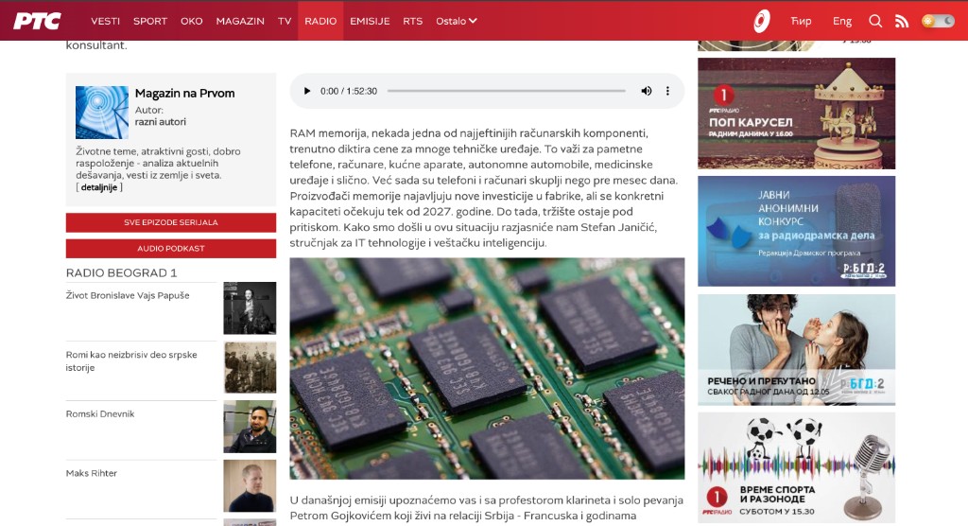
Task: Mute the audio player volume
Action: [647, 91]
